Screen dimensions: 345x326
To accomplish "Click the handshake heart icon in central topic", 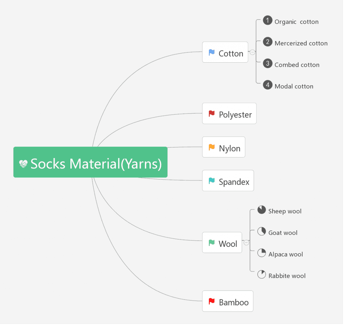I will (x=23, y=164).
